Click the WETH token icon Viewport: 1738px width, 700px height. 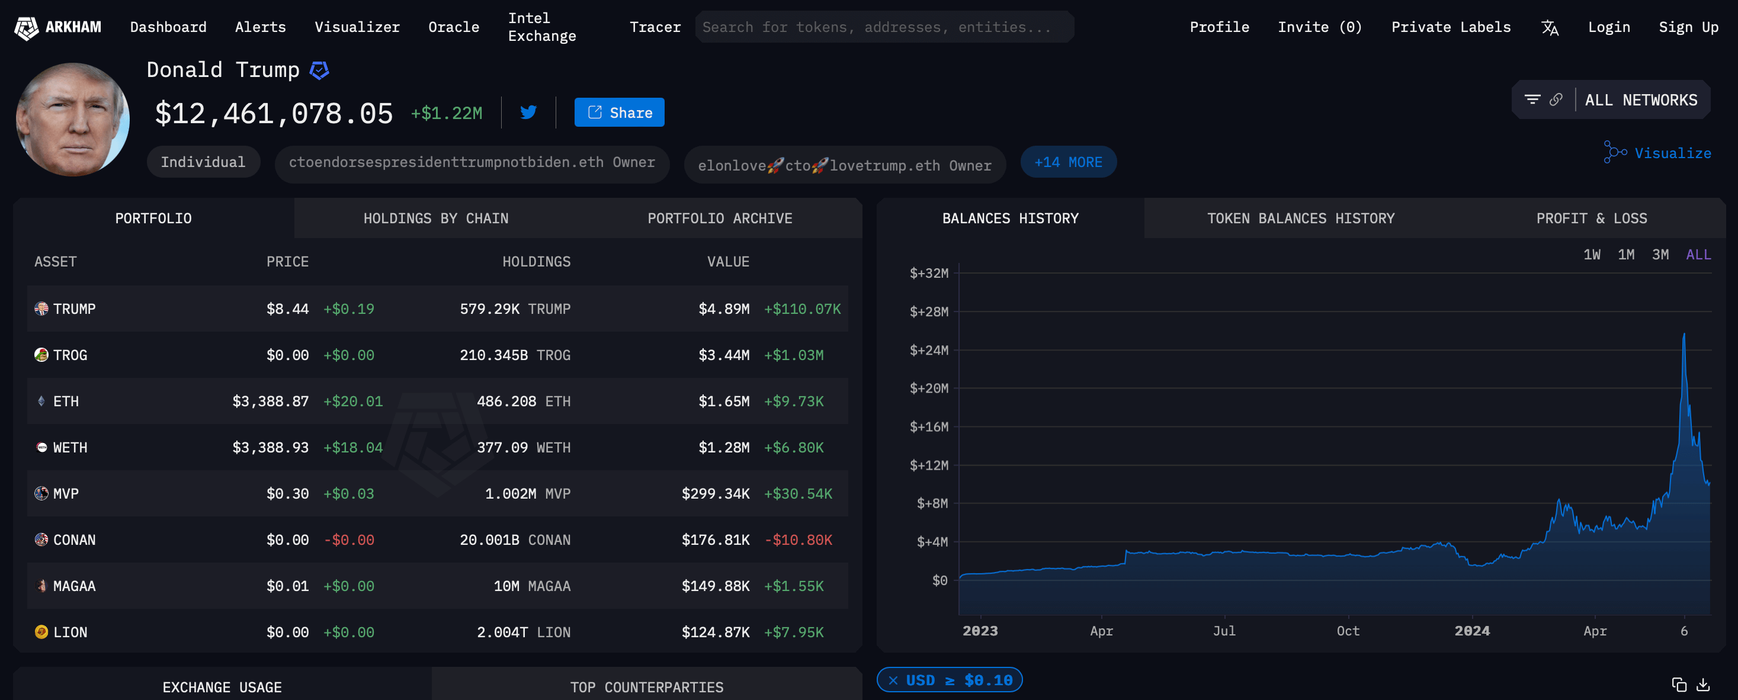pyautogui.click(x=41, y=447)
